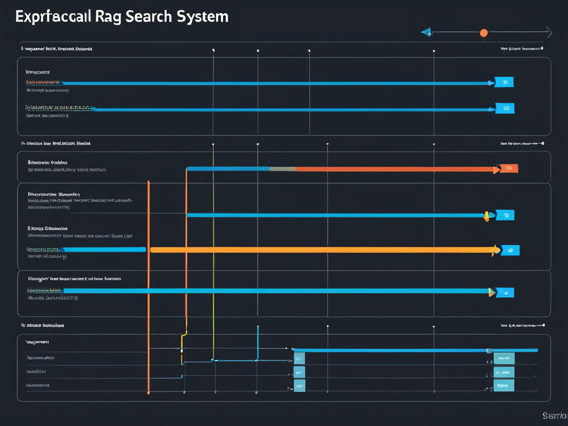The height and width of the screenshot is (426, 568).
Task: Click end tag of bar just above bottom section
Action: click(504, 291)
